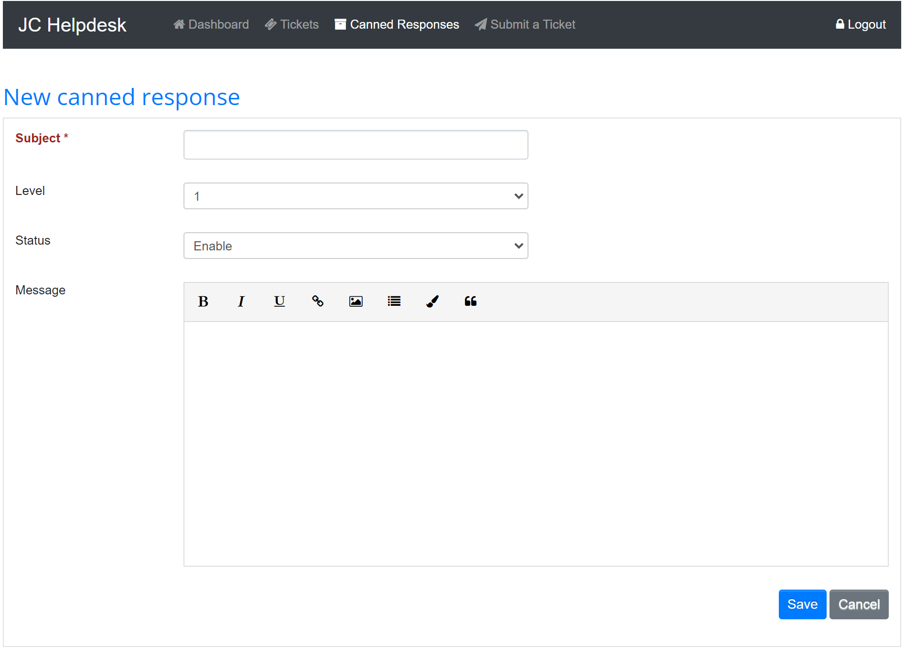Navigate to Submit a Ticket
This screenshot has width=905, height=657.
point(525,24)
